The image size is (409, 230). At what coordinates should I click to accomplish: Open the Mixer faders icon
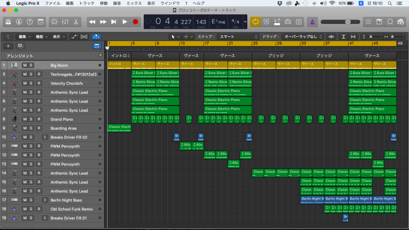(x=65, y=22)
